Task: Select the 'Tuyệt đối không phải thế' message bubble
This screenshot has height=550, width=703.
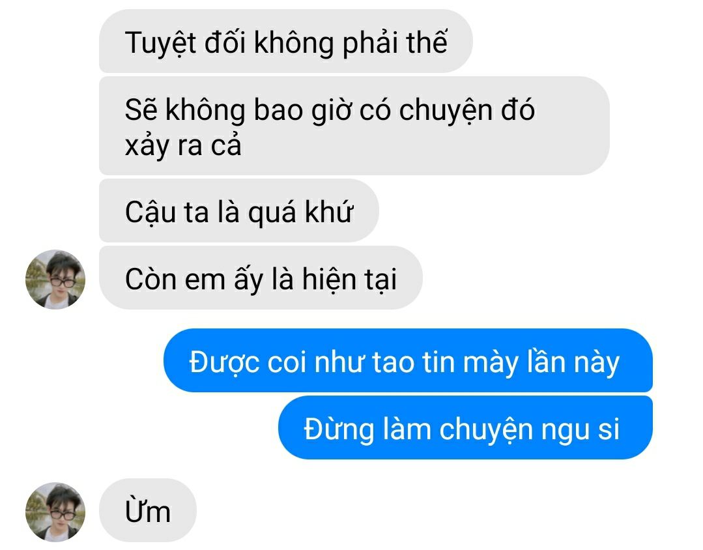Action: [x=285, y=41]
